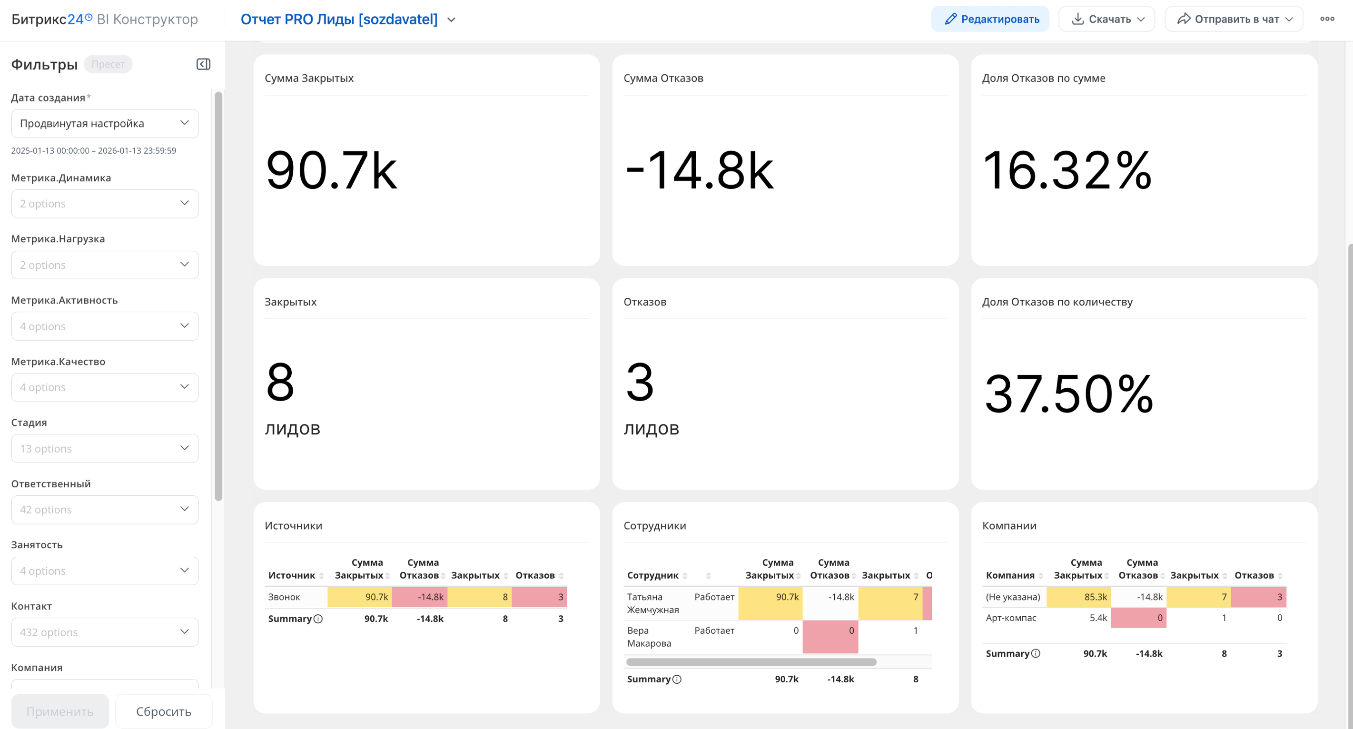This screenshot has height=729, width=1353.
Task: Open the Скачать download menu
Action: (x=1106, y=19)
